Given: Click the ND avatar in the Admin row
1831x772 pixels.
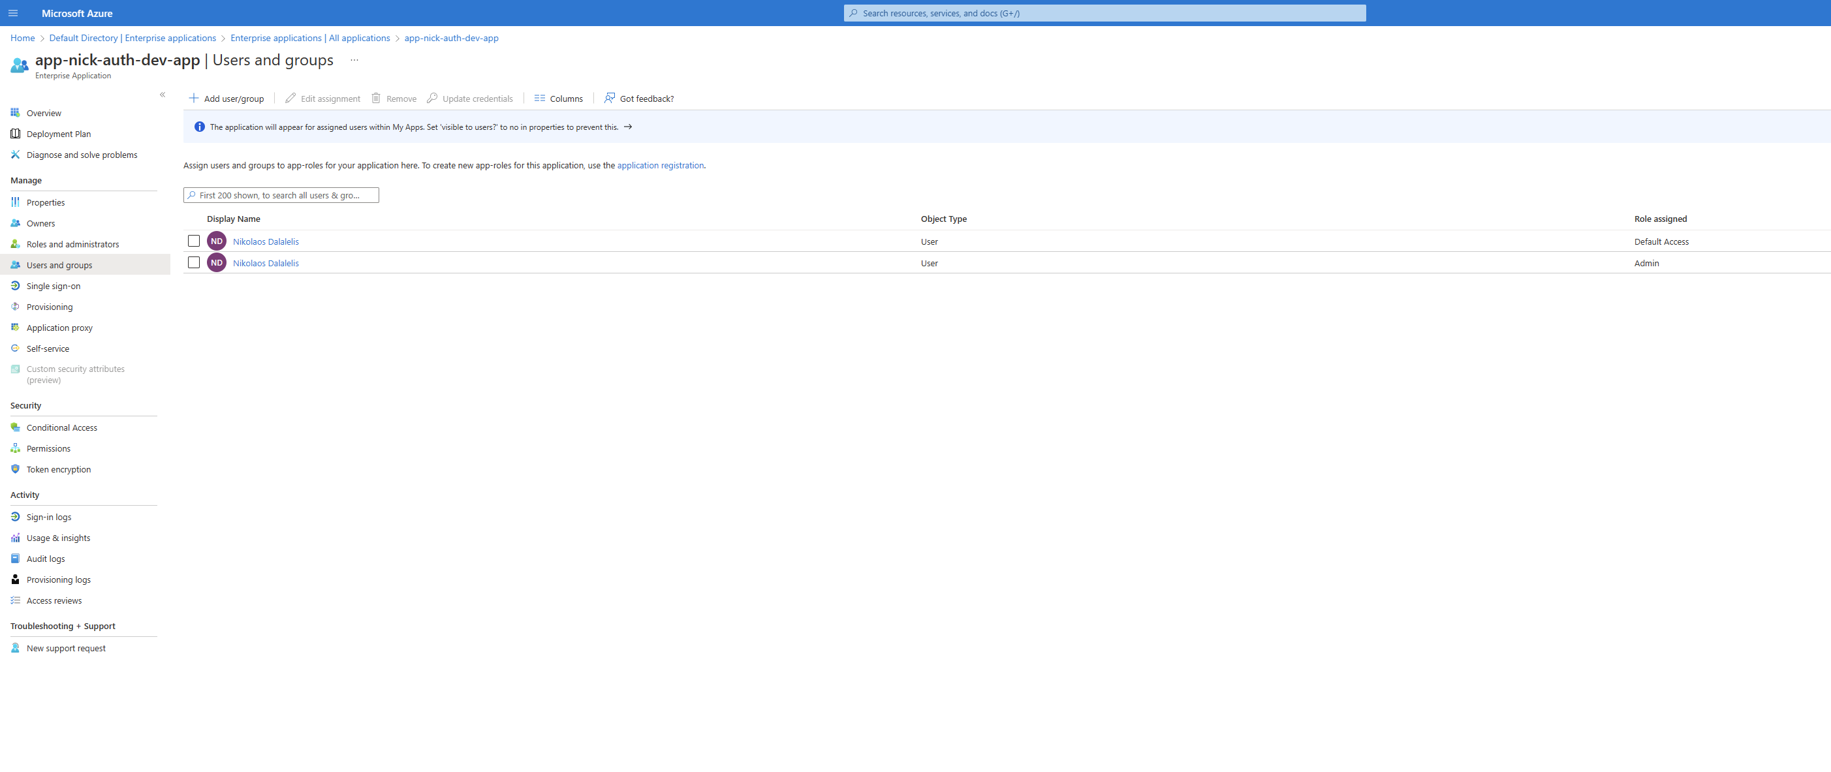Looking at the screenshot, I should point(217,263).
